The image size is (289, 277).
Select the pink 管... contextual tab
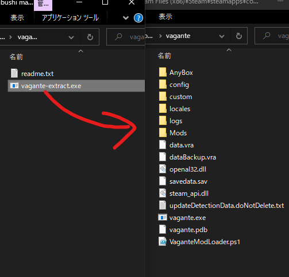pos(43,5)
